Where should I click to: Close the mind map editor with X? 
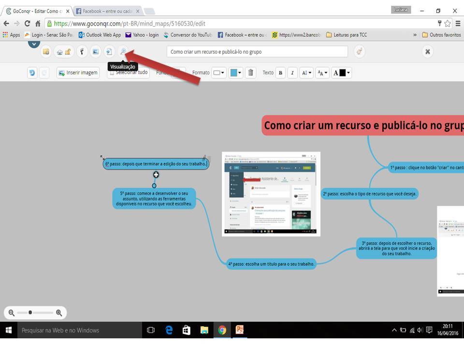click(427, 52)
